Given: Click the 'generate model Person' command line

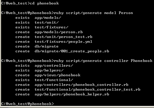Looking at the screenshot, I should (x=67, y=13).
